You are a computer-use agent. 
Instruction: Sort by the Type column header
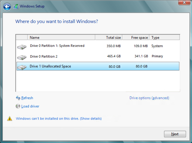coord(164,37)
